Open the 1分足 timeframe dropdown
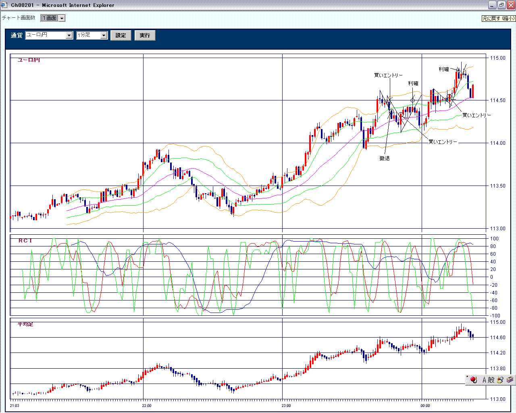 click(x=92, y=35)
